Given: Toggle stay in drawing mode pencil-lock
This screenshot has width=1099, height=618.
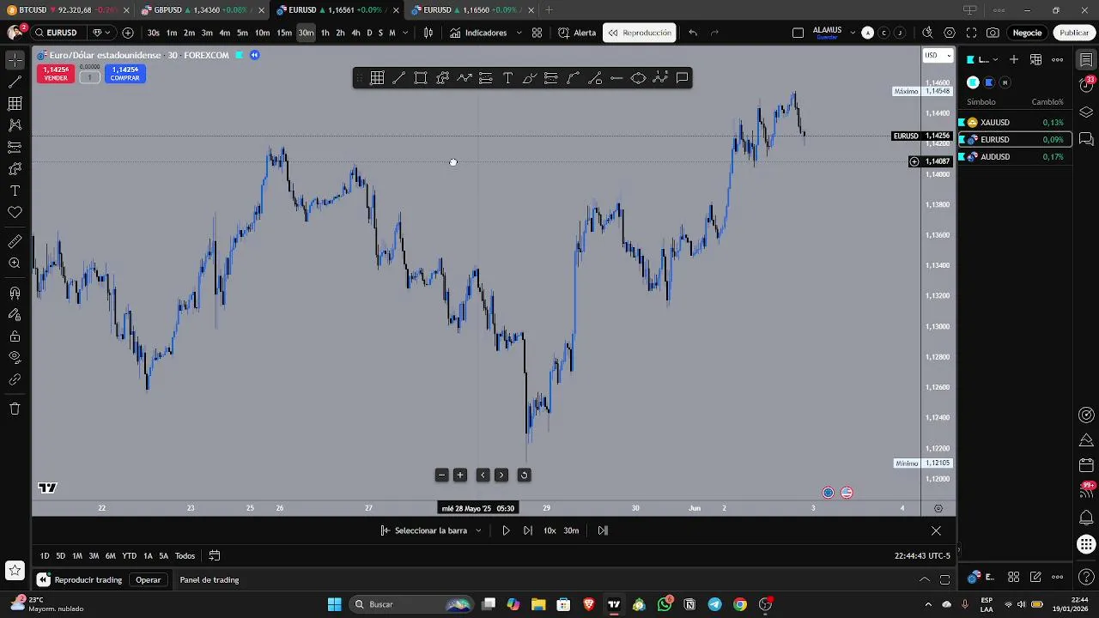Looking at the screenshot, I should (x=15, y=314).
